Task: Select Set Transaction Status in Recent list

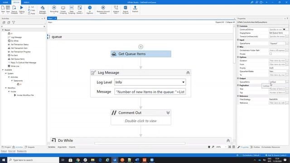Action: pos(19,44)
